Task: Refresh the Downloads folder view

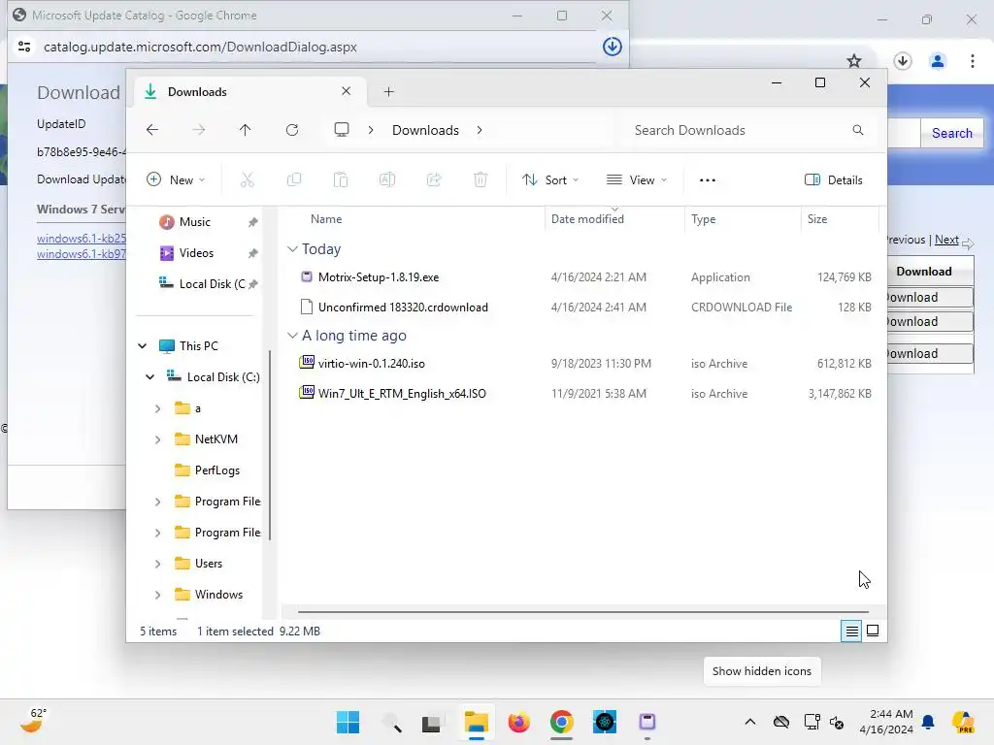Action: (x=292, y=130)
